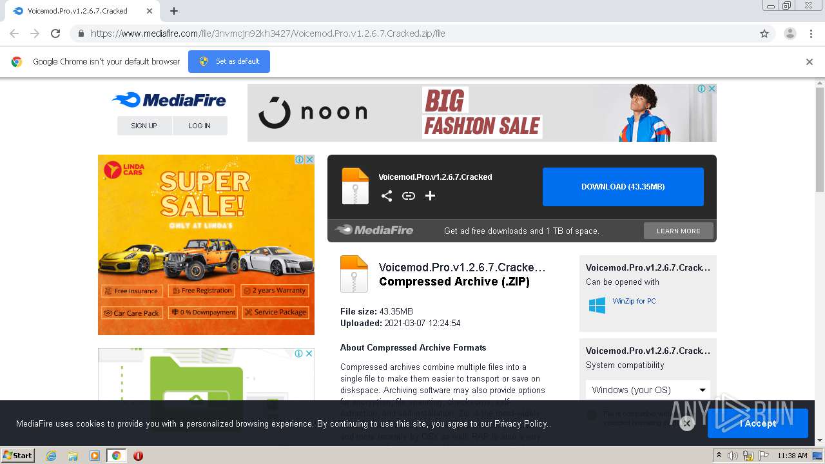The image size is (825, 464).
Task: Click Set as default button
Action: pyautogui.click(x=229, y=61)
